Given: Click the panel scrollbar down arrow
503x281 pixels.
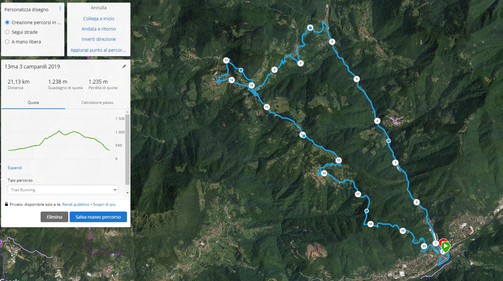Looking at the screenshot, I should click(128, 193).
